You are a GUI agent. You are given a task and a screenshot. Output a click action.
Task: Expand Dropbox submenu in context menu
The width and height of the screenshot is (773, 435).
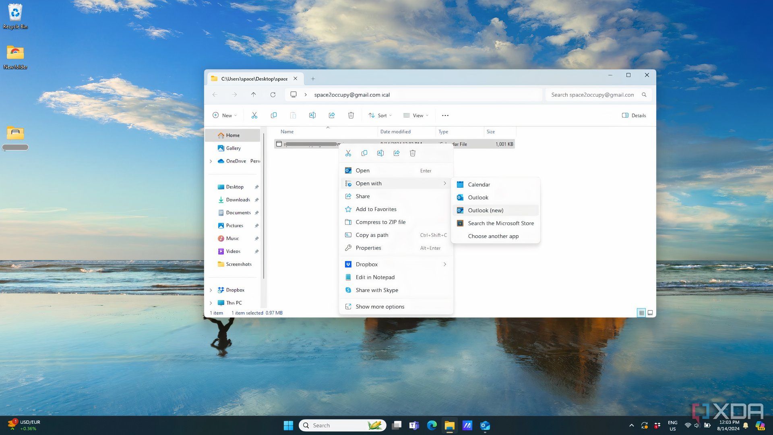click(x=444, y=264)
